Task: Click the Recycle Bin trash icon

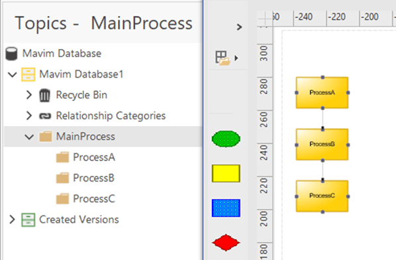Action: pos(45,96)
